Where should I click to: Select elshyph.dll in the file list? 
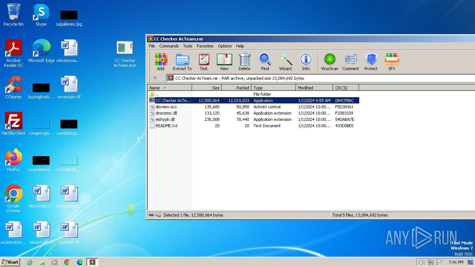[x=253, y=119]
